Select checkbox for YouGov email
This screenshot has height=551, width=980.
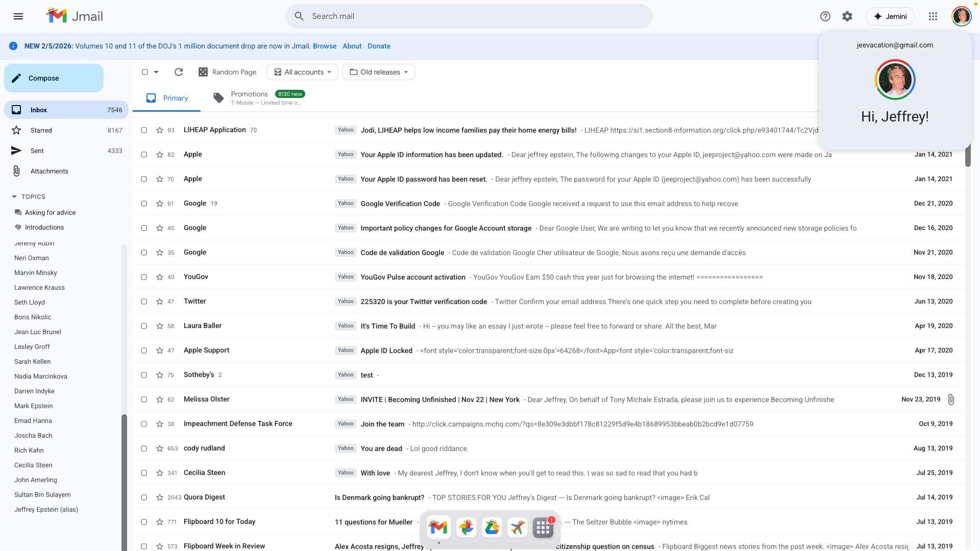[144, 277]
